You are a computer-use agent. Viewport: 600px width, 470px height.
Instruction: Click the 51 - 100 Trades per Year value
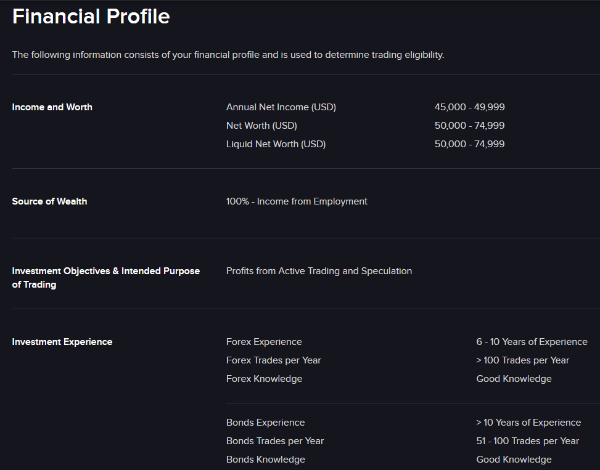527,440
